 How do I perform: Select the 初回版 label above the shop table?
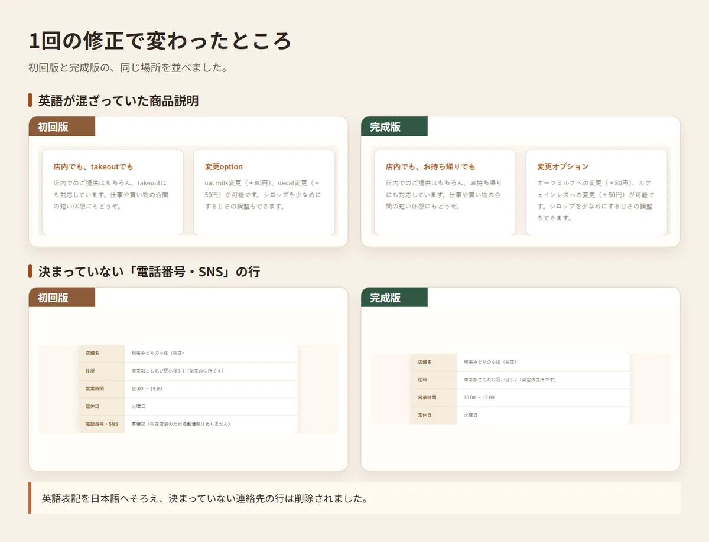[x=62, y=298]
